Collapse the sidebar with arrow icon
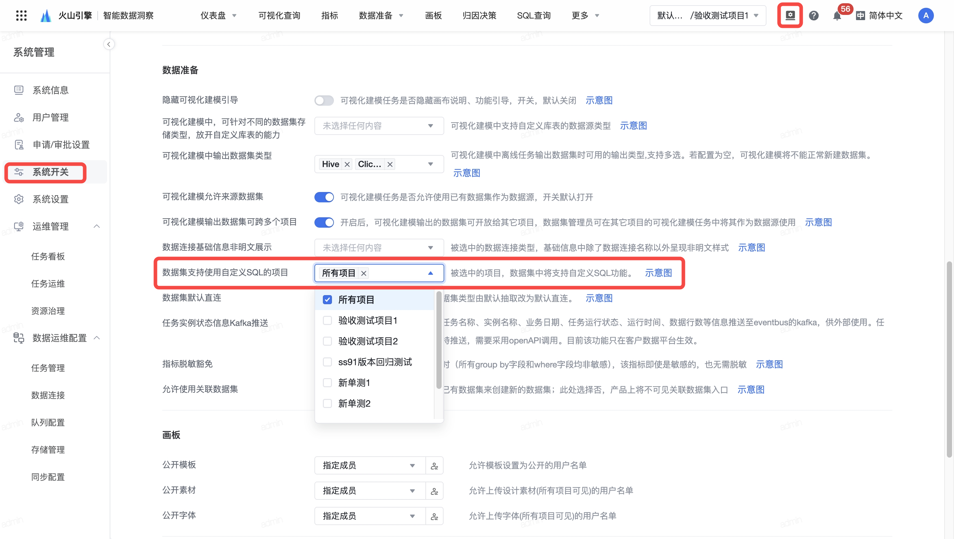The image size is (954, 539). pyautogui.click(x=108, y=44)
